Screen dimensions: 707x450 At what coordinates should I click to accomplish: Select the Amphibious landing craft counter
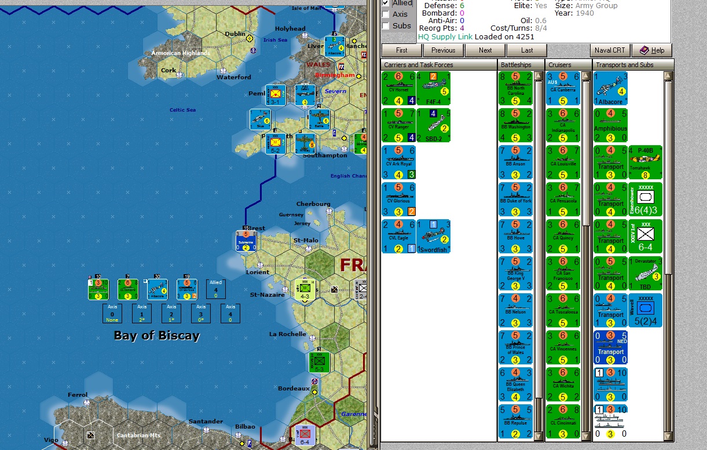(611, 126)
